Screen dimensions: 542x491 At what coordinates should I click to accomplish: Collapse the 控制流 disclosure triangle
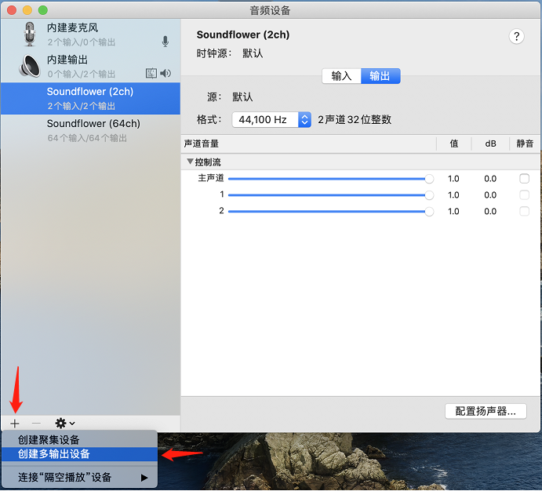click(190, 162)
